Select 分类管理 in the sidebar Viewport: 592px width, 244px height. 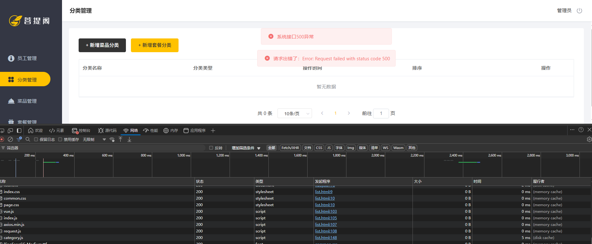tap(25, 79)
